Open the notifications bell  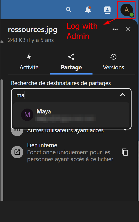tap(88, 10)
